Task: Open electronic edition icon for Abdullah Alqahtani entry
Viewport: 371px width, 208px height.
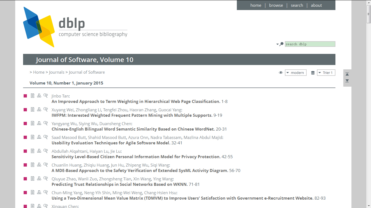Action: coord(33,151)
